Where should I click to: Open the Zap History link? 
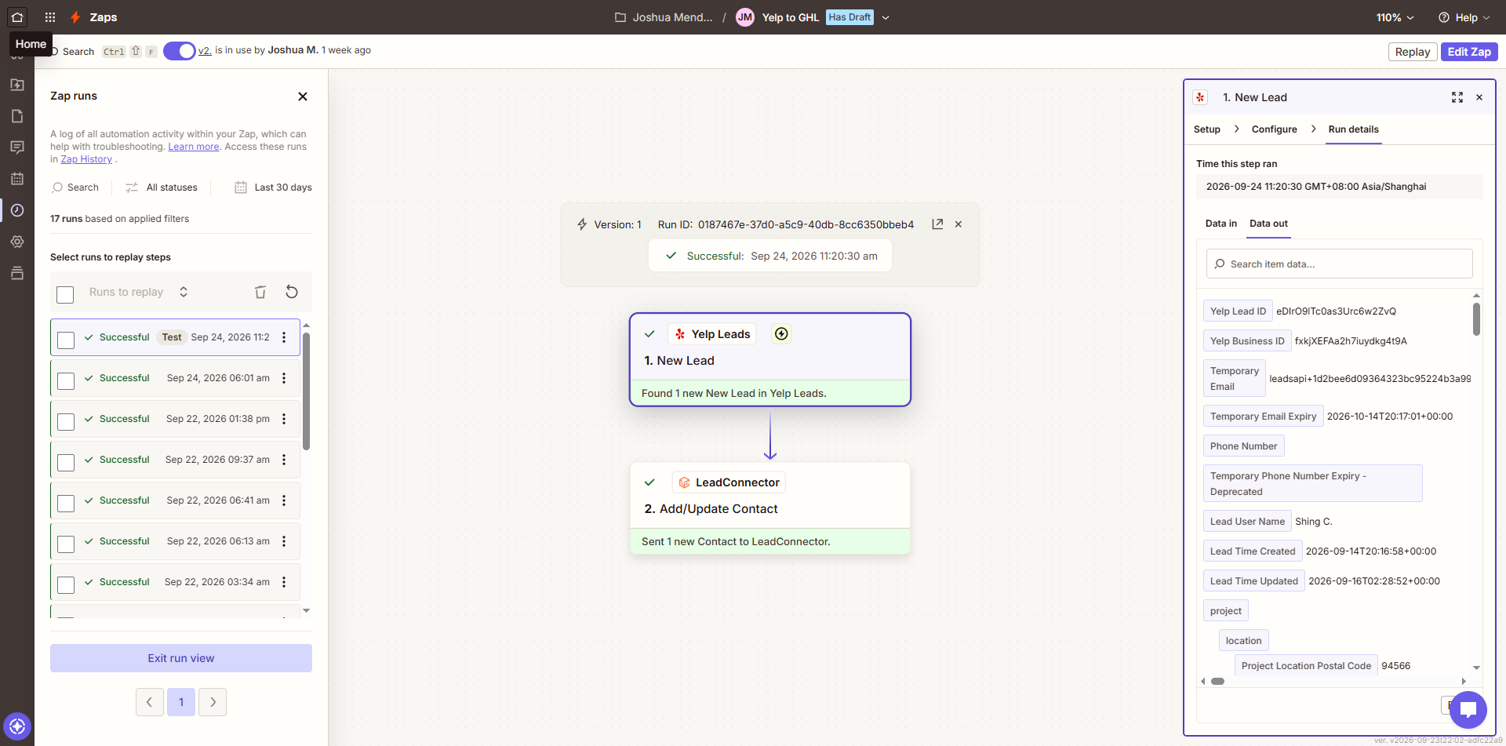86,159
